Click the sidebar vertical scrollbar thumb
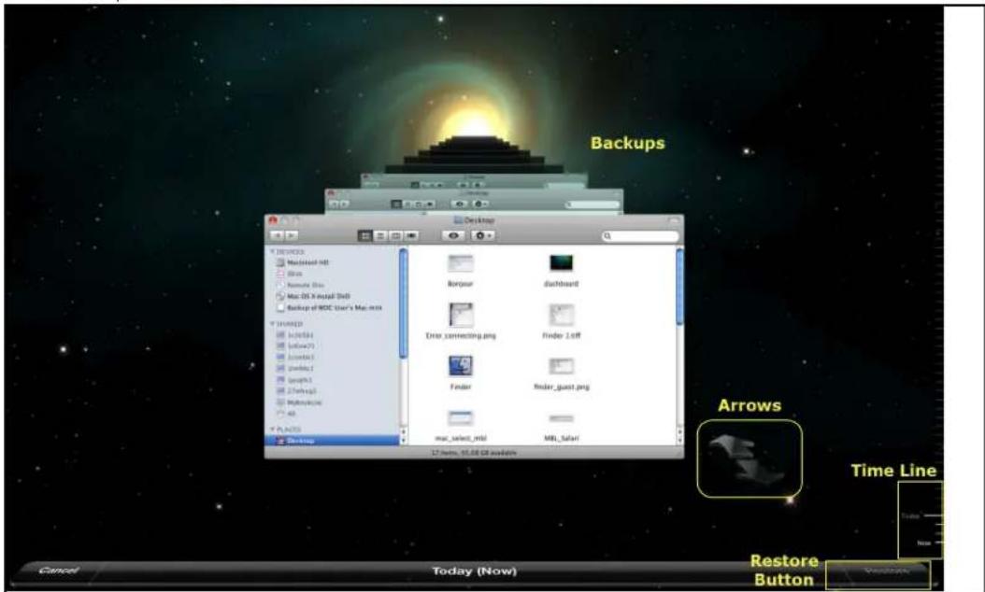The height and width of the screenshot is (592, 985). (x=404, y=303)
